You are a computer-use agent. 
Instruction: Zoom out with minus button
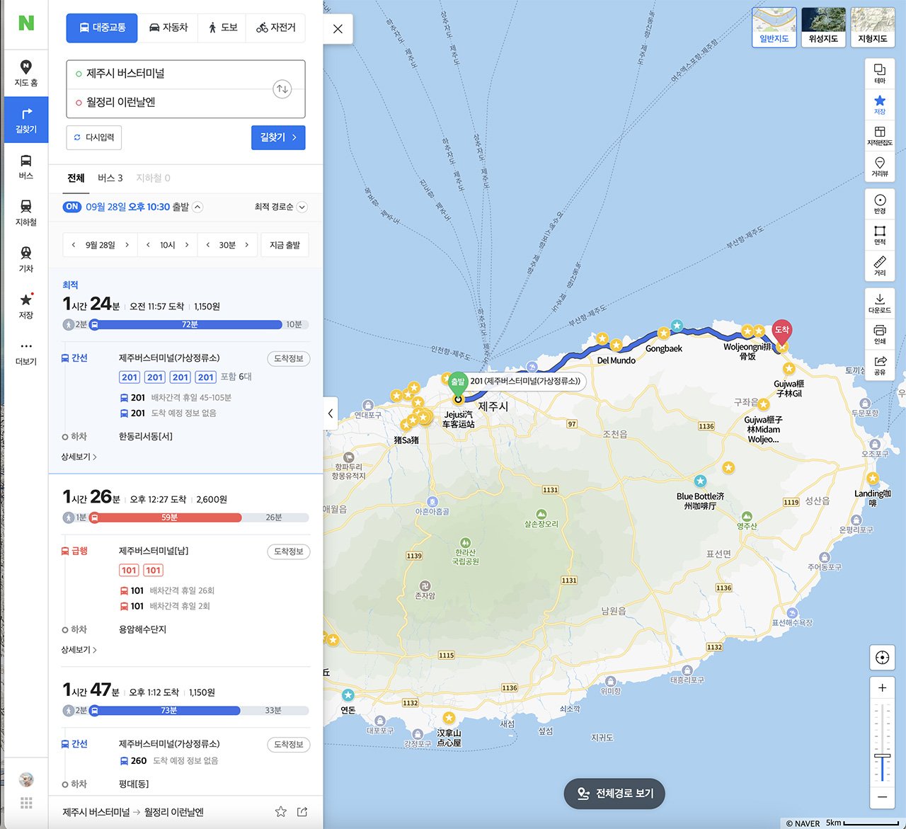(x=882, y=797)
